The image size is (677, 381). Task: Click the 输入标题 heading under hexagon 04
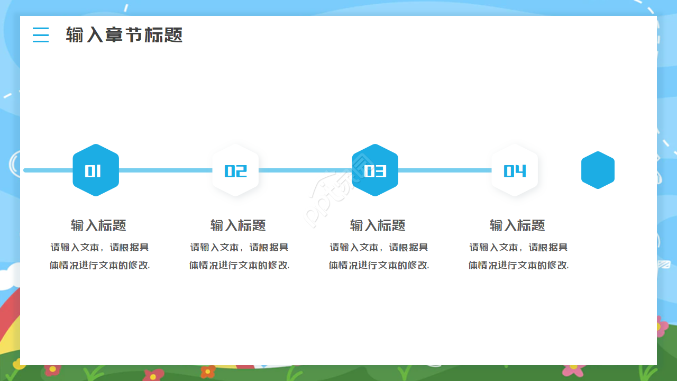click(518, 225)
